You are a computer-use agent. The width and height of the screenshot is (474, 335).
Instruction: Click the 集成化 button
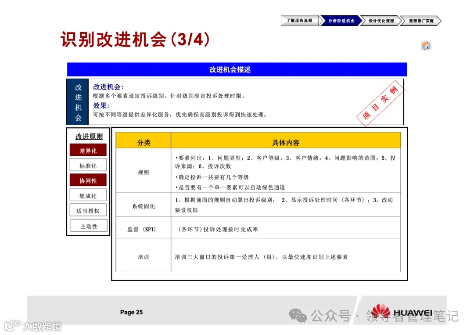click(x=88, y=195)
